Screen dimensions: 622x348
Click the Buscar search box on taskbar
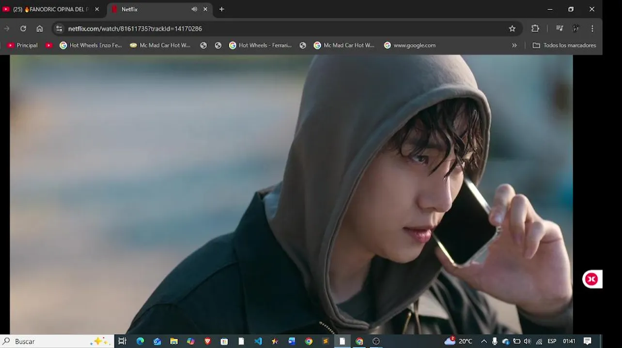[x=57, y=341]
